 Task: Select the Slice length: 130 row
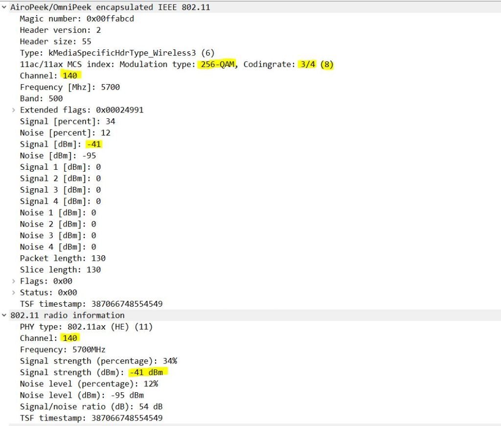tap(60, 269)
